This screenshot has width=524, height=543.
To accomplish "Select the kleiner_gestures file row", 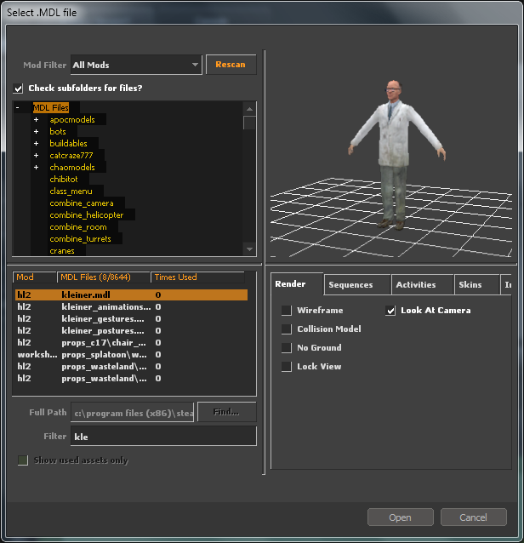I will click(132, 318).
